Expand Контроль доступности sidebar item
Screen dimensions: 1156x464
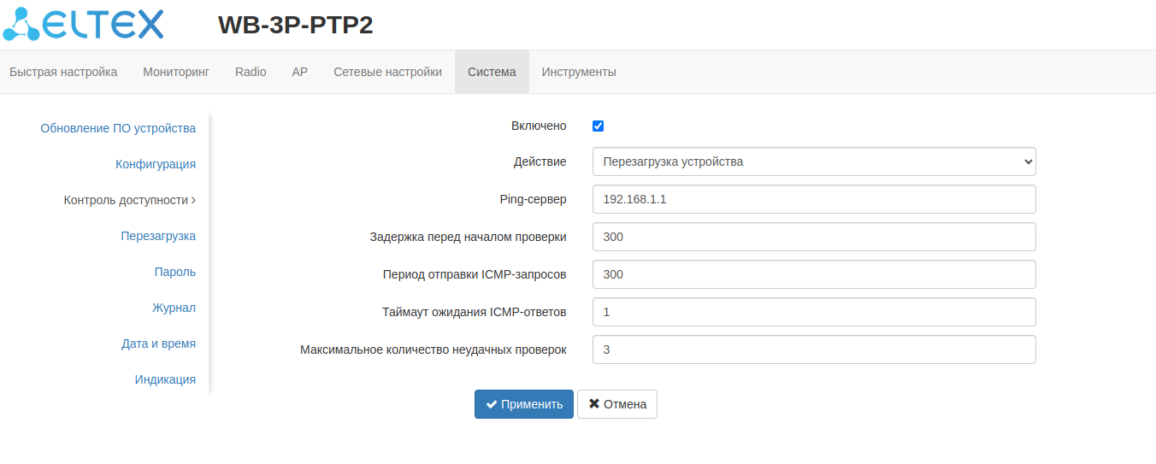pos(130,200)
